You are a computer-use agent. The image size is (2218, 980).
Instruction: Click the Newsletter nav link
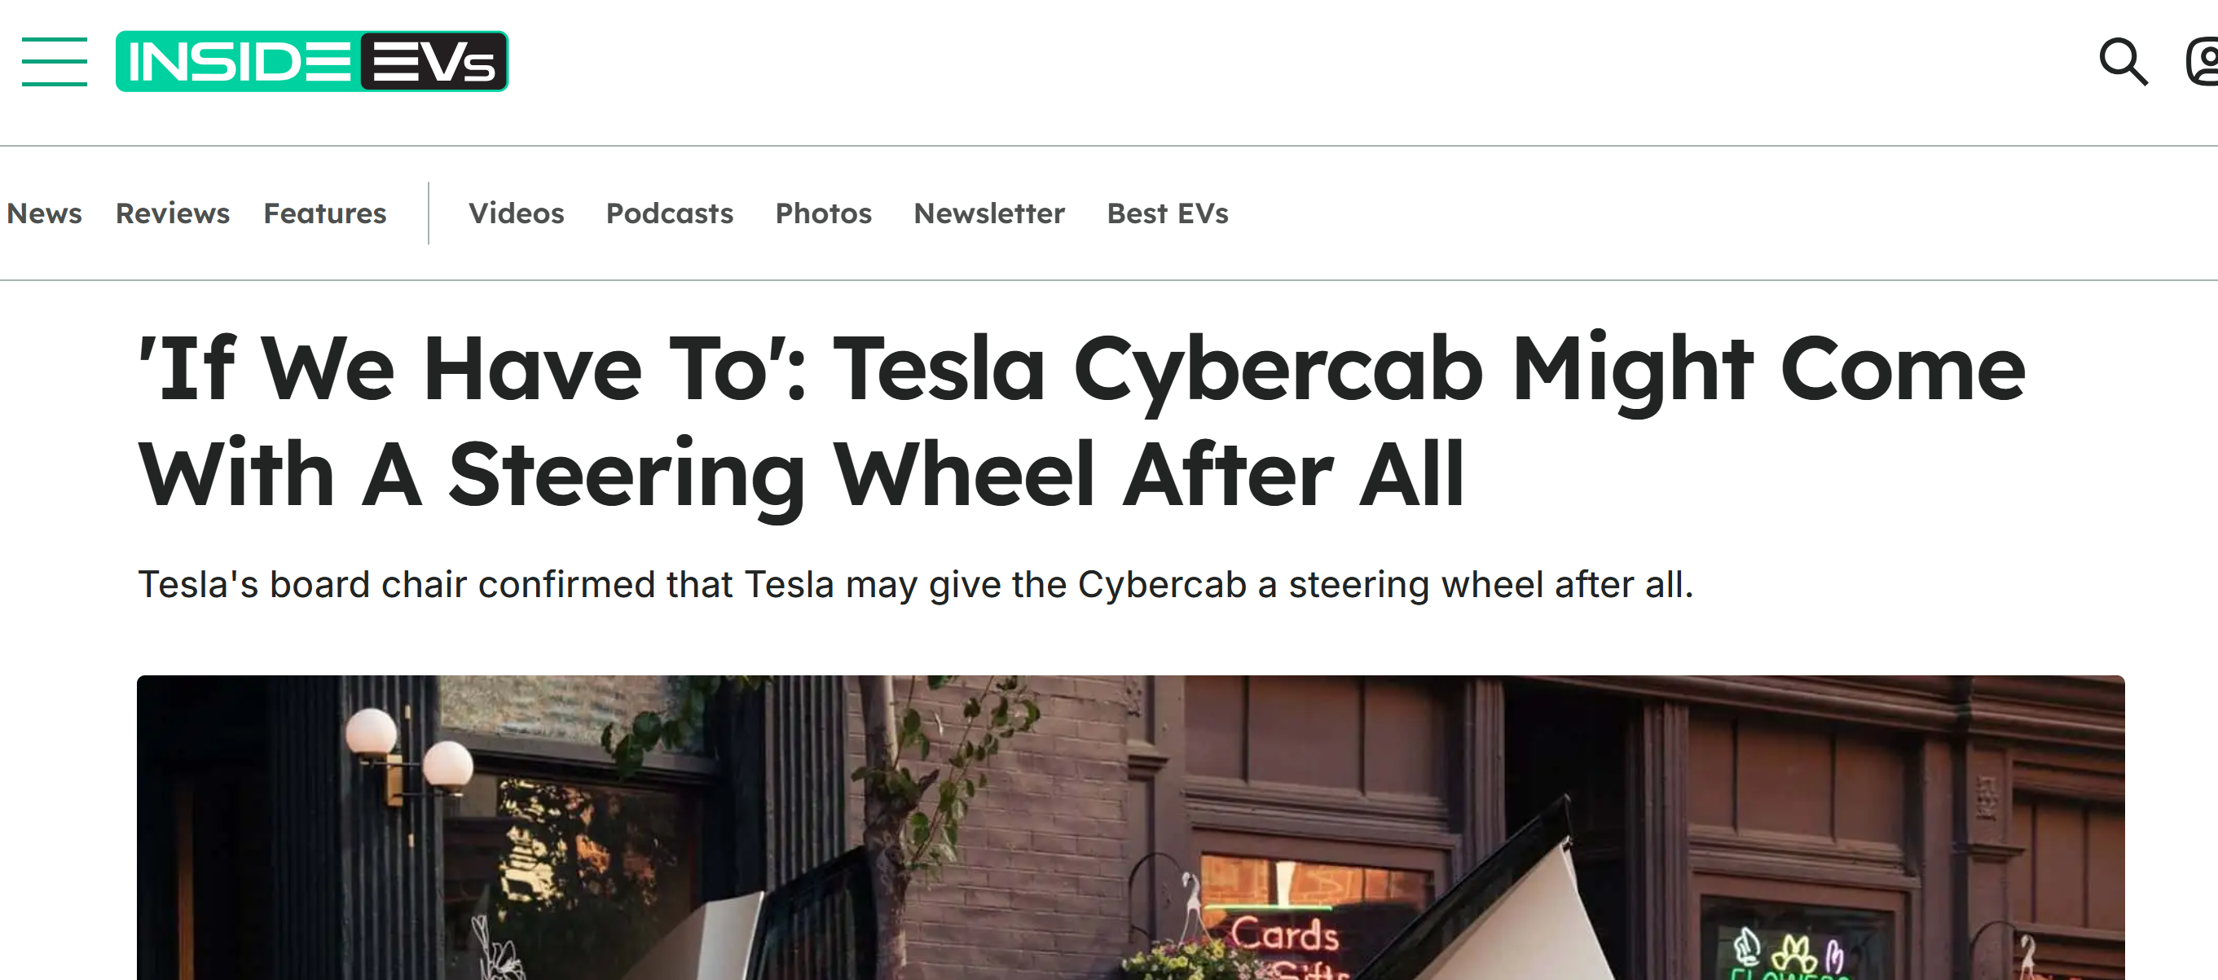[x=988, y=213]
